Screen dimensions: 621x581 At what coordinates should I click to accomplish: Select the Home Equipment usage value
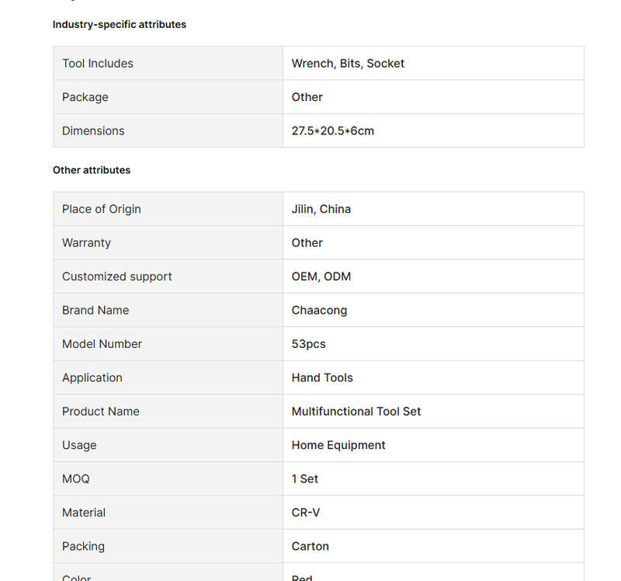pos(338,445)
